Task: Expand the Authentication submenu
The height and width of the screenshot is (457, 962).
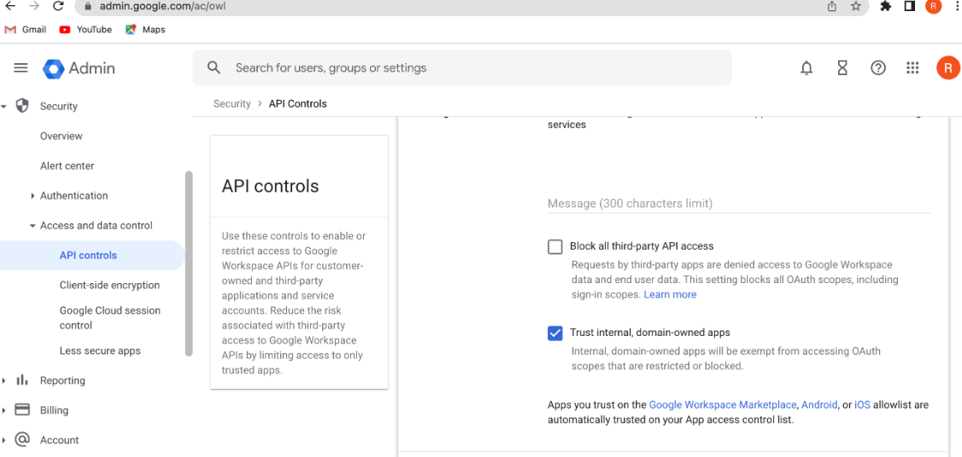Action: click(32, 196)
